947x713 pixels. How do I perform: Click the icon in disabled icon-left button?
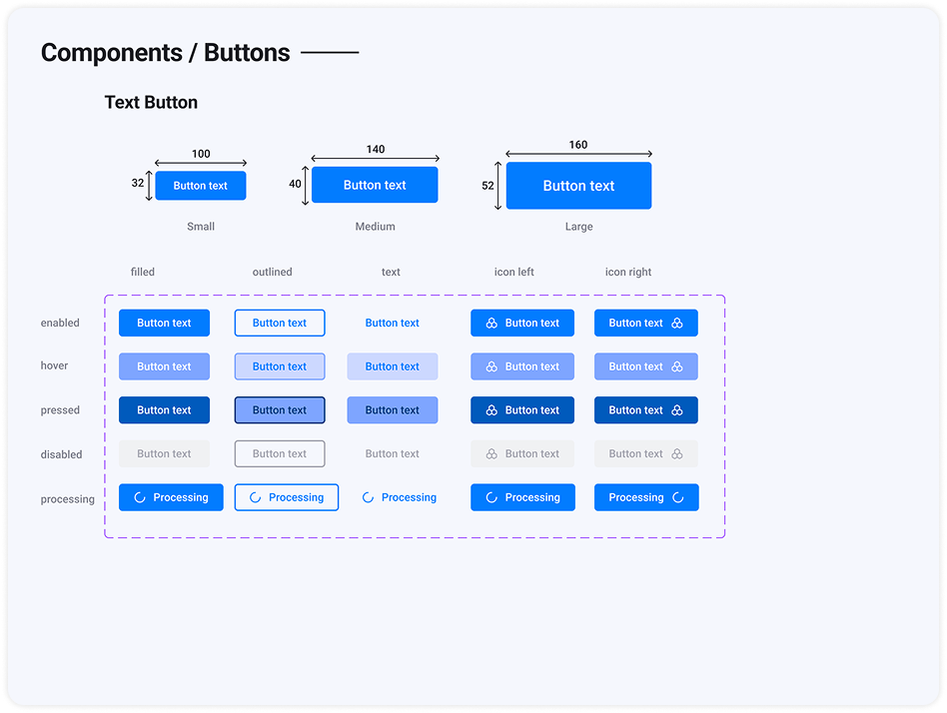coord(491,453)
